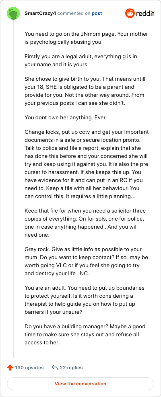Open the blue "post" link
This screenshot has height=397, width=161.
point(97,13)
